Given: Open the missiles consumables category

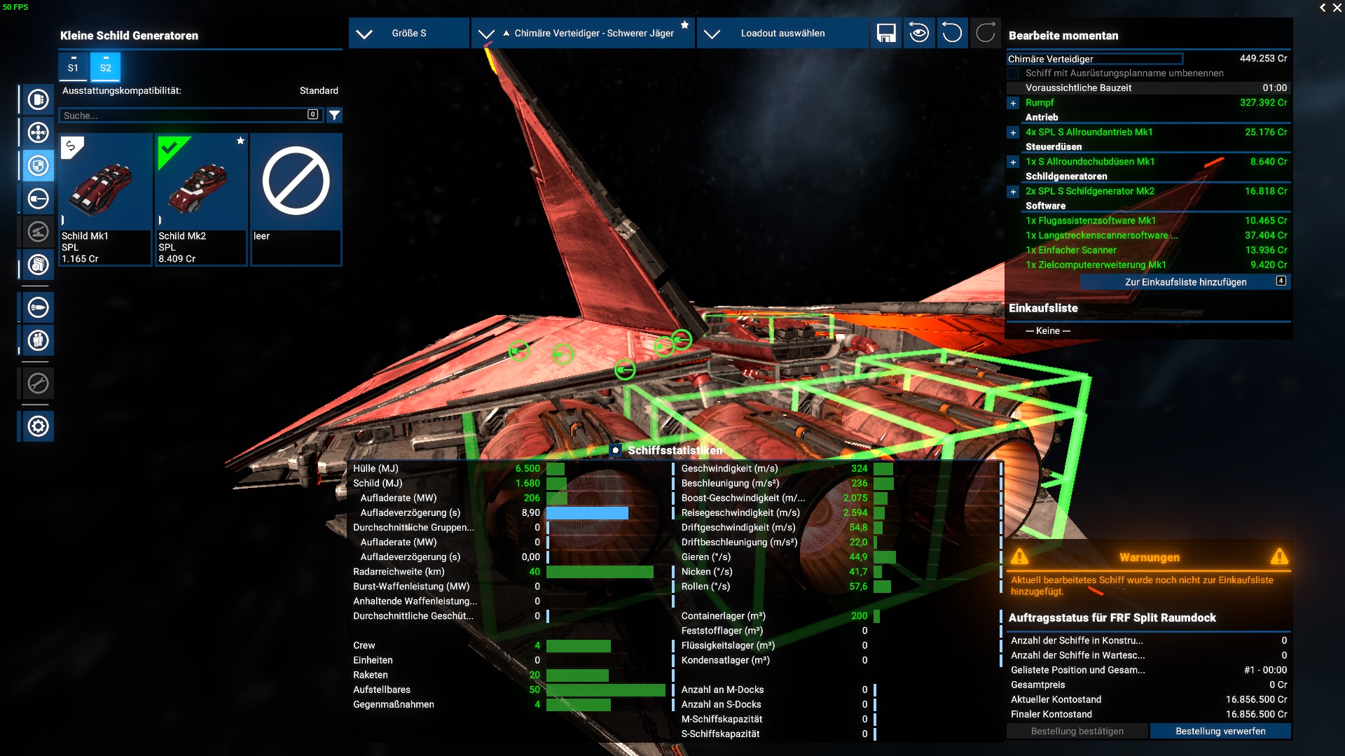Looking at the screenshot, I should point(38,307).
